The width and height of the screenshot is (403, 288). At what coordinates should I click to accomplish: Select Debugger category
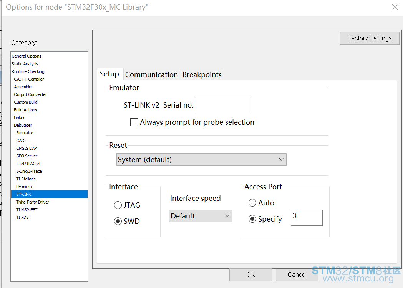pyautogui.click(x=49, y=125)
